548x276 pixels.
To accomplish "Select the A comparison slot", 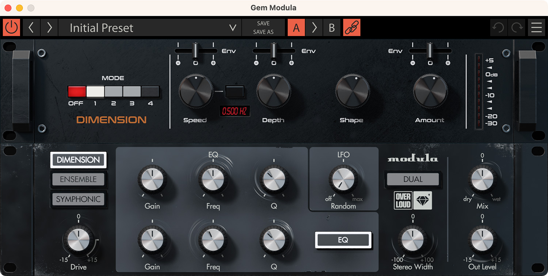I will pyautogui.click(x=296, y=28).
